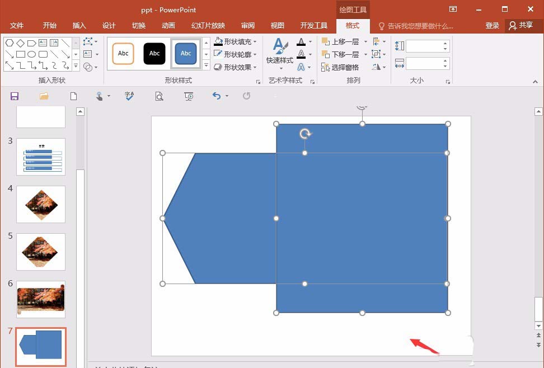Open the Undo dropdown arrow
544x368 pixels.
point(226,96)
